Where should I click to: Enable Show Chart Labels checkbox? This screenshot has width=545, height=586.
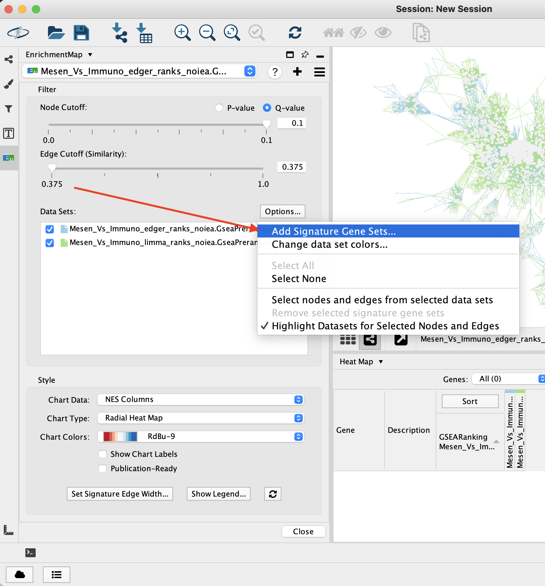click(x=102, y=454)
